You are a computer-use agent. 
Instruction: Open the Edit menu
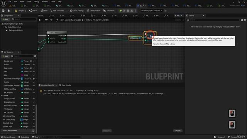click(x=15, y=2)
